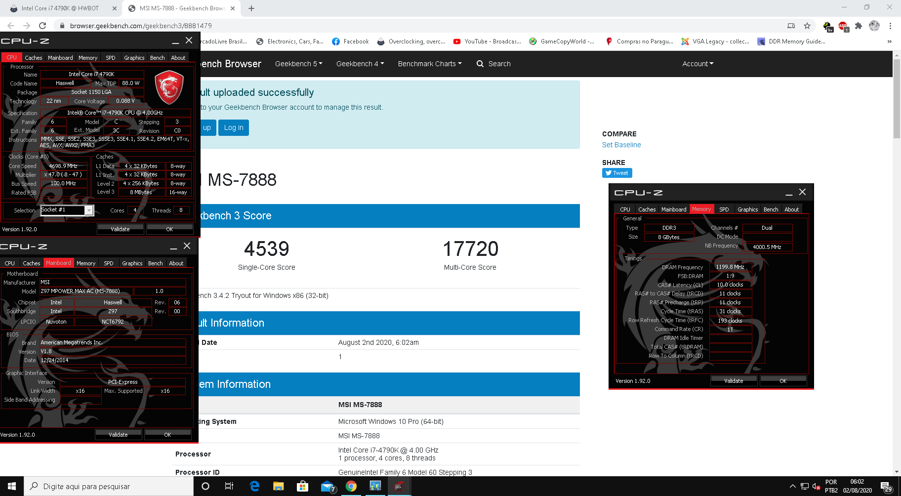The width and height of the screenshot is (901, 496).
Task: Open Bench tab in top CPU-Z window
Action: (158, 58)
